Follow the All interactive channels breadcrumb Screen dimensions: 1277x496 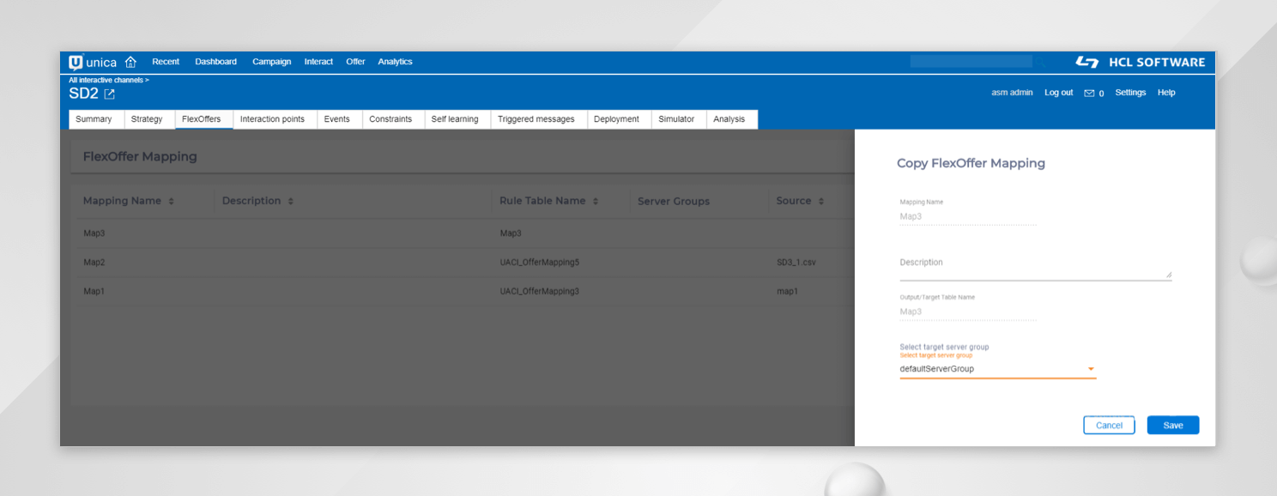click(x=107, y=80)
